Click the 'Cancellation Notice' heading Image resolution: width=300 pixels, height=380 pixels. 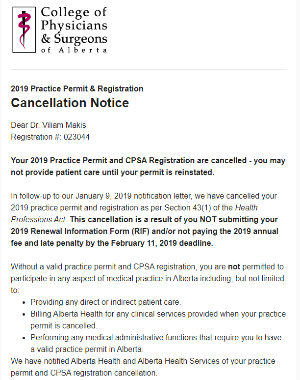70,103
